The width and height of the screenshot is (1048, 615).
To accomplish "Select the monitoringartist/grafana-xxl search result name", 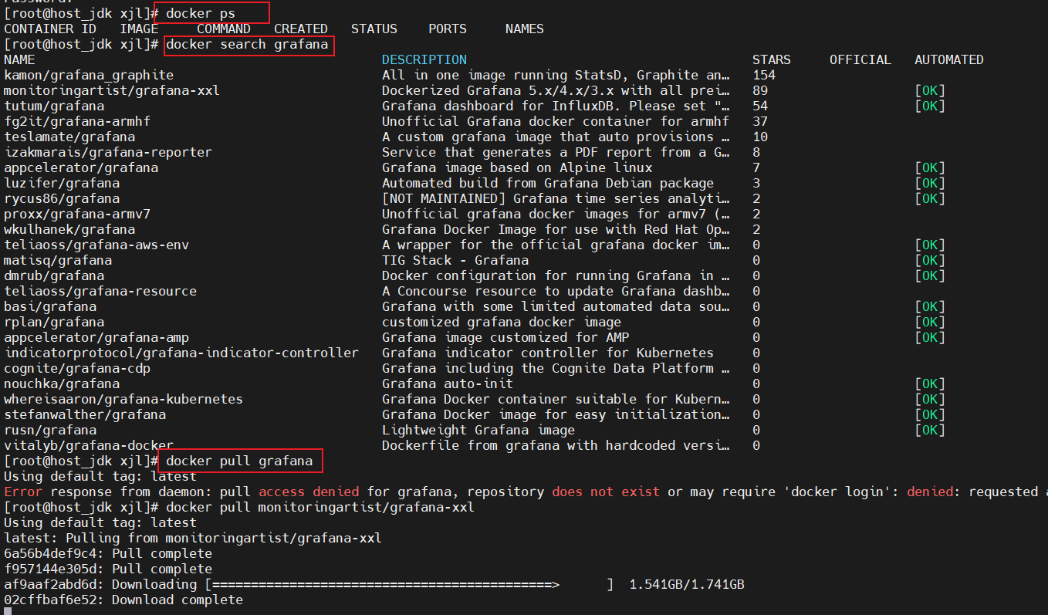I will (x=112, y=90).
